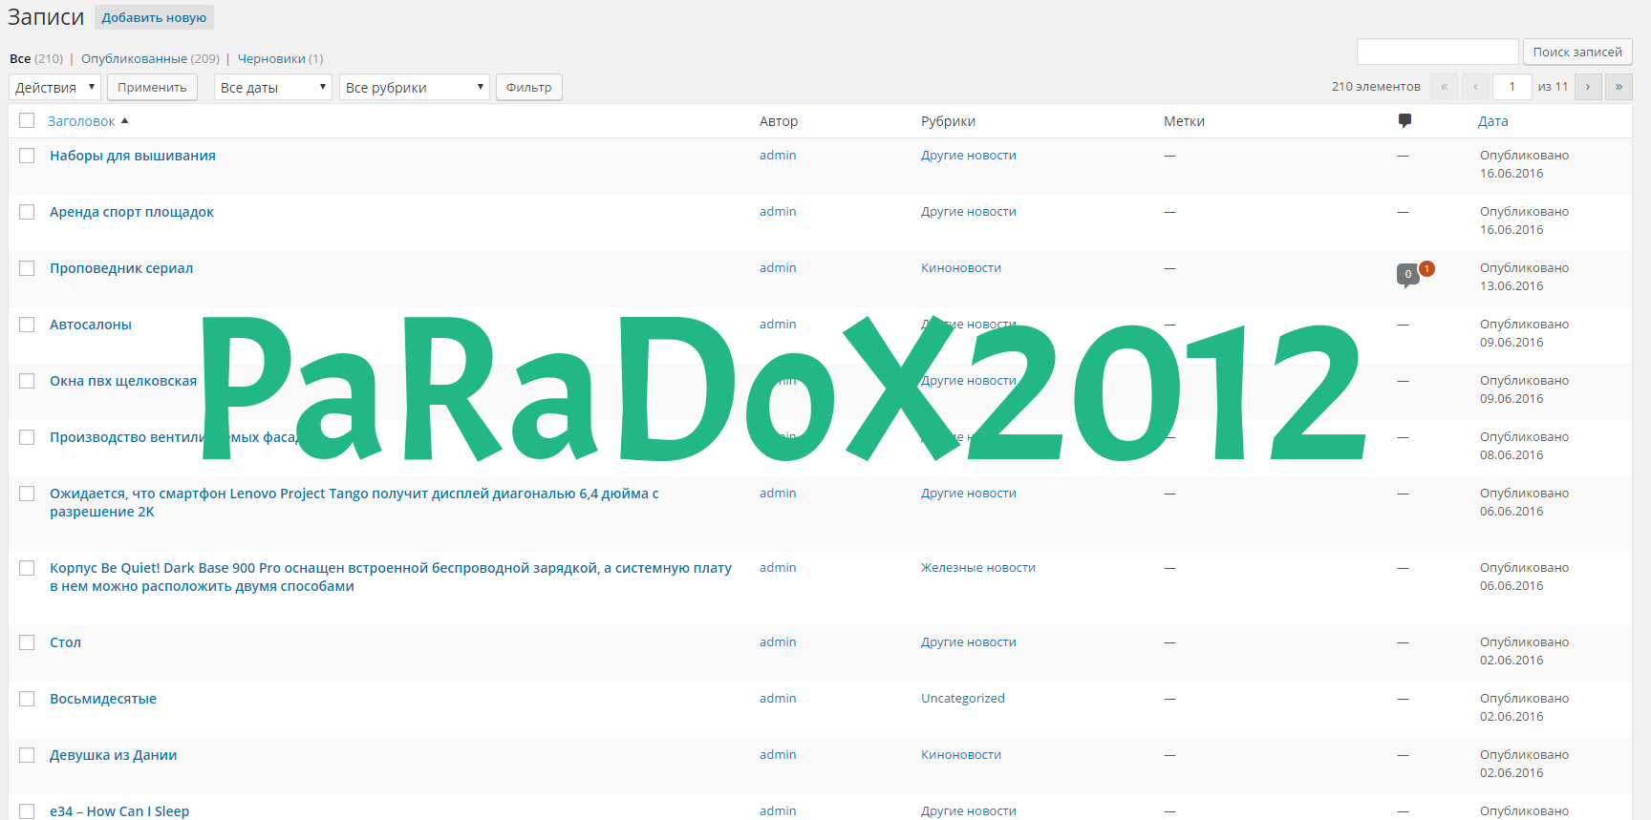Click the Фильтр button
The height and width of the screenshot is (820, 1651).
click(529, 87)
